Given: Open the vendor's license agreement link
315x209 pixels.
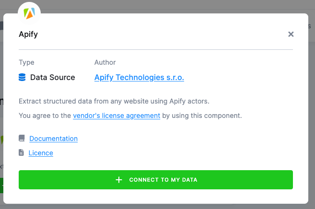Looking at the screenshot, I should pos(117,116).
